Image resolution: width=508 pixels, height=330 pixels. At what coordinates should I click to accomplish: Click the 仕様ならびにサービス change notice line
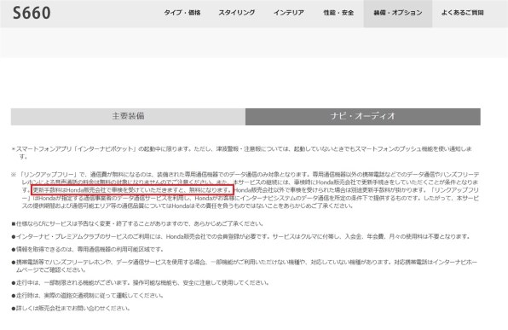click(138, 223)
